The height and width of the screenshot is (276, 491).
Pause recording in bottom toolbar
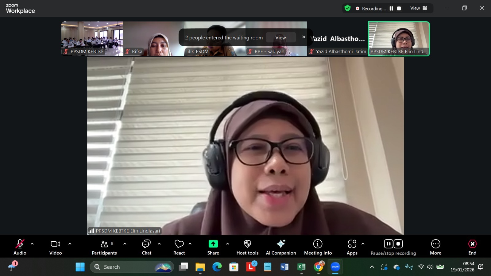389,244
